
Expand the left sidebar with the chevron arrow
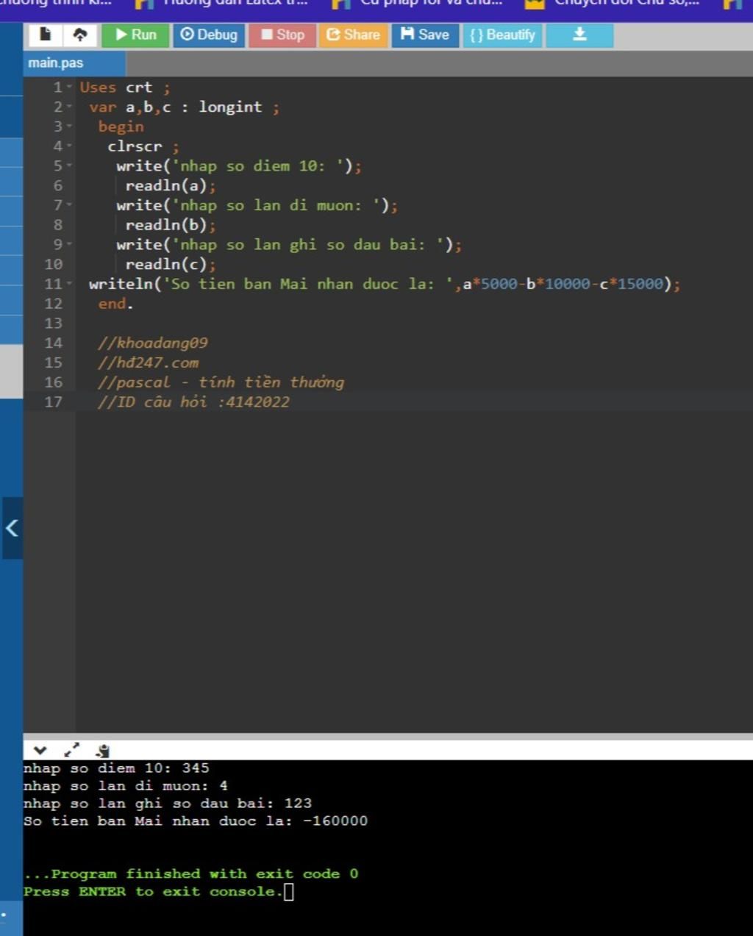12,527
